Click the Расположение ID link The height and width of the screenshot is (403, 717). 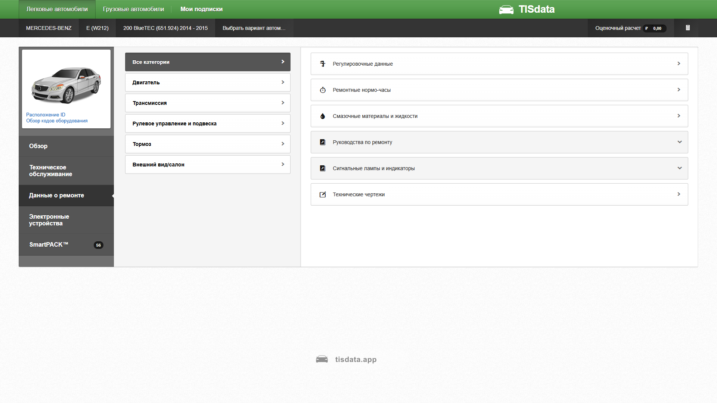(46, 115)
